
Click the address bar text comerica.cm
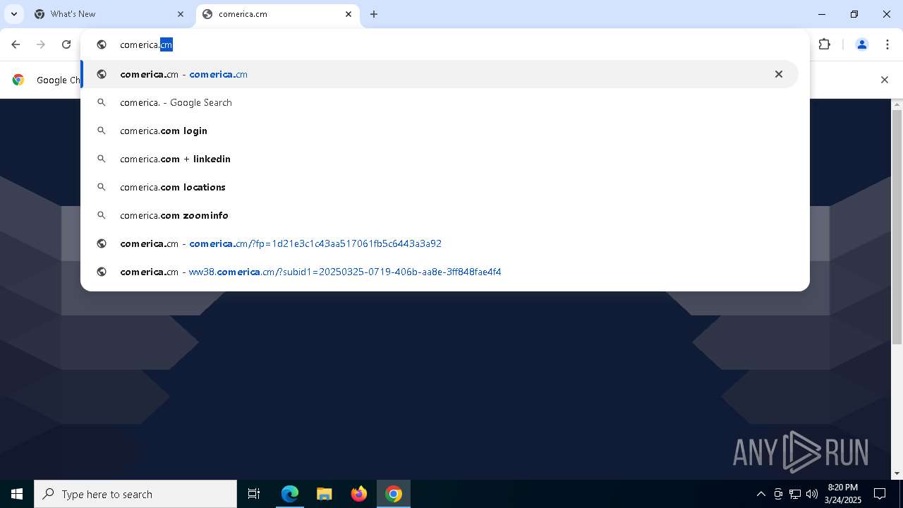(146, 44)
